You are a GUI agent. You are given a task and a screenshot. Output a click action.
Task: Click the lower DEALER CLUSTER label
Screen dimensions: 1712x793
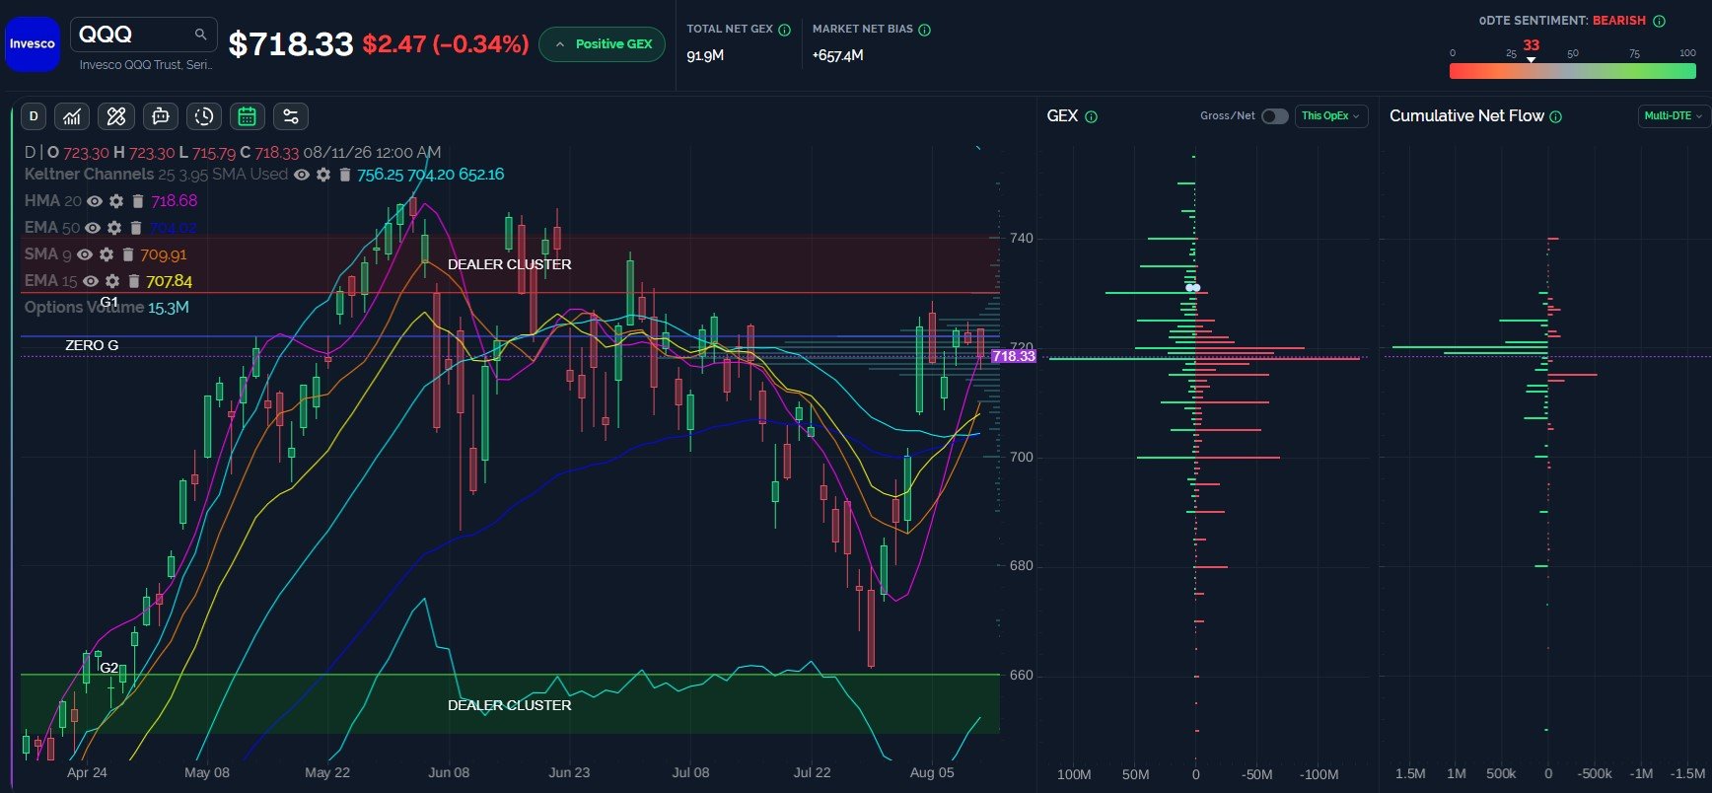510,705
